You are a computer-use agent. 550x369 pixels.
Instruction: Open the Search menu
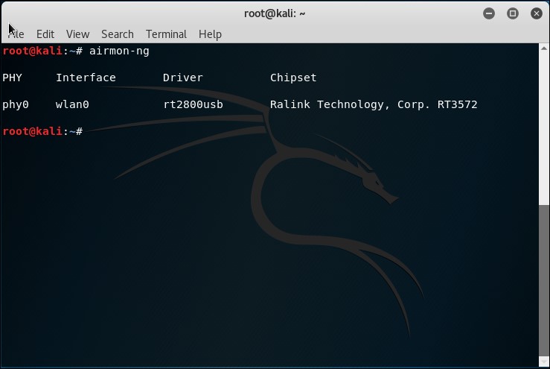117,34
